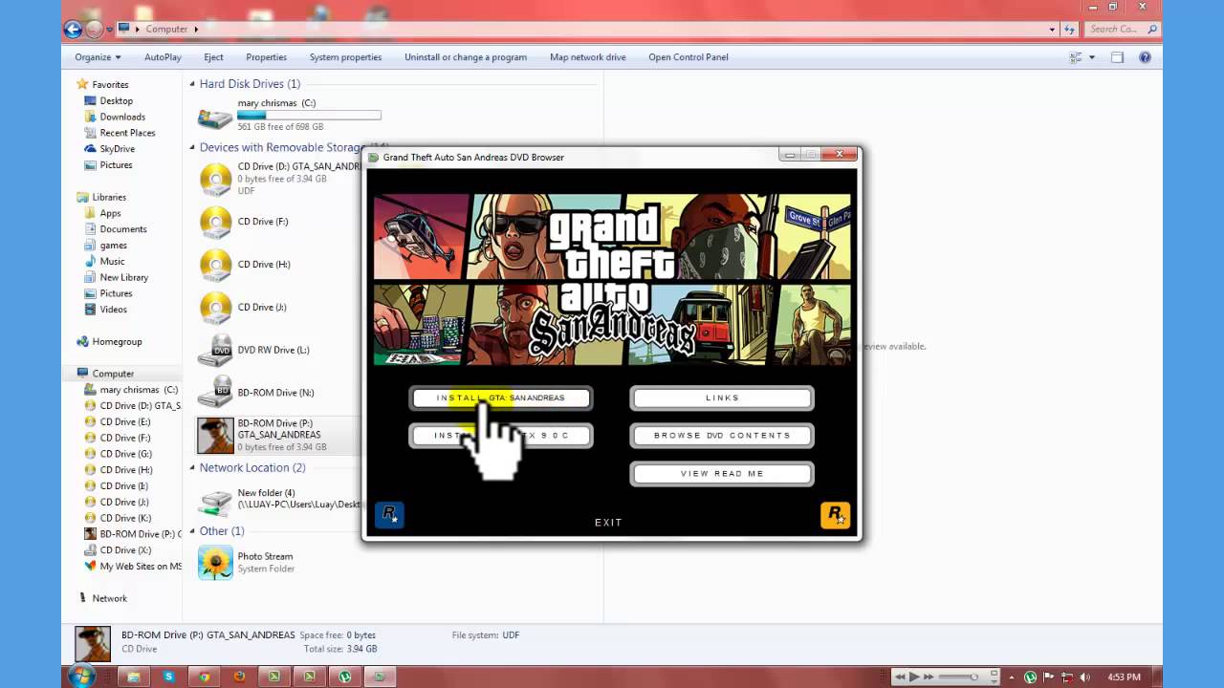The image size is (1224, 688).
Task: Click Open Control Panel
Action: point(688,57)
